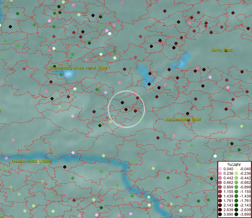Select the 0.442 legend color swatch
The height and width of the screenshot is (218, 252).
[x=220, y=178]
